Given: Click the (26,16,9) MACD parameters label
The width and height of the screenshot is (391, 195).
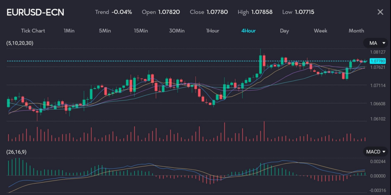Looking at the screenshot, I should tap(17, 152).
